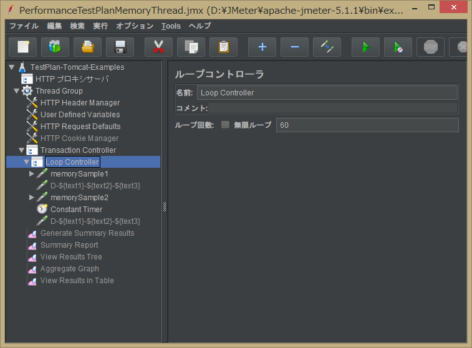Click the HTTP プロキシサーバ icon
Screen dimensions: 472x348
pyautogui.click(x=27, y=79)
